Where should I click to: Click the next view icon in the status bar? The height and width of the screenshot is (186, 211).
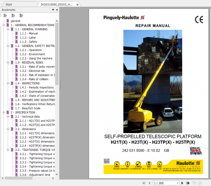point(200,183)
